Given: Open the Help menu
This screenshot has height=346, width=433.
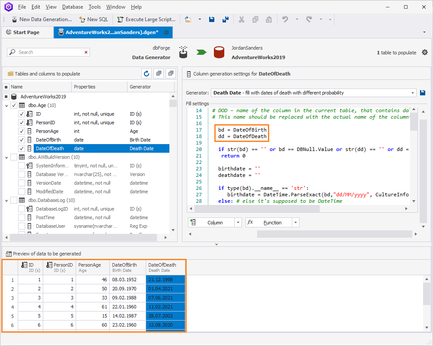Looking at the screenshot, I should (x=136, y=7).
